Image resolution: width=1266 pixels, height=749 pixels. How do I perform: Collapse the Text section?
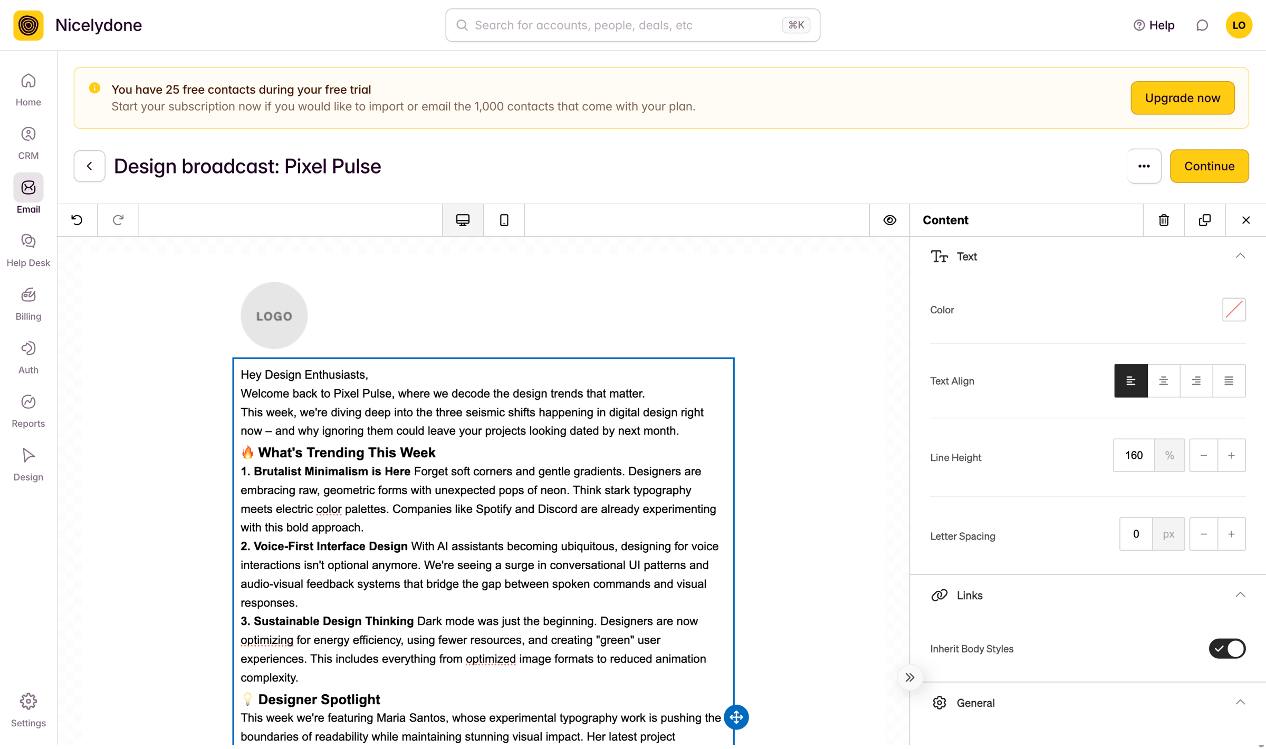[x=1240, y=256]
